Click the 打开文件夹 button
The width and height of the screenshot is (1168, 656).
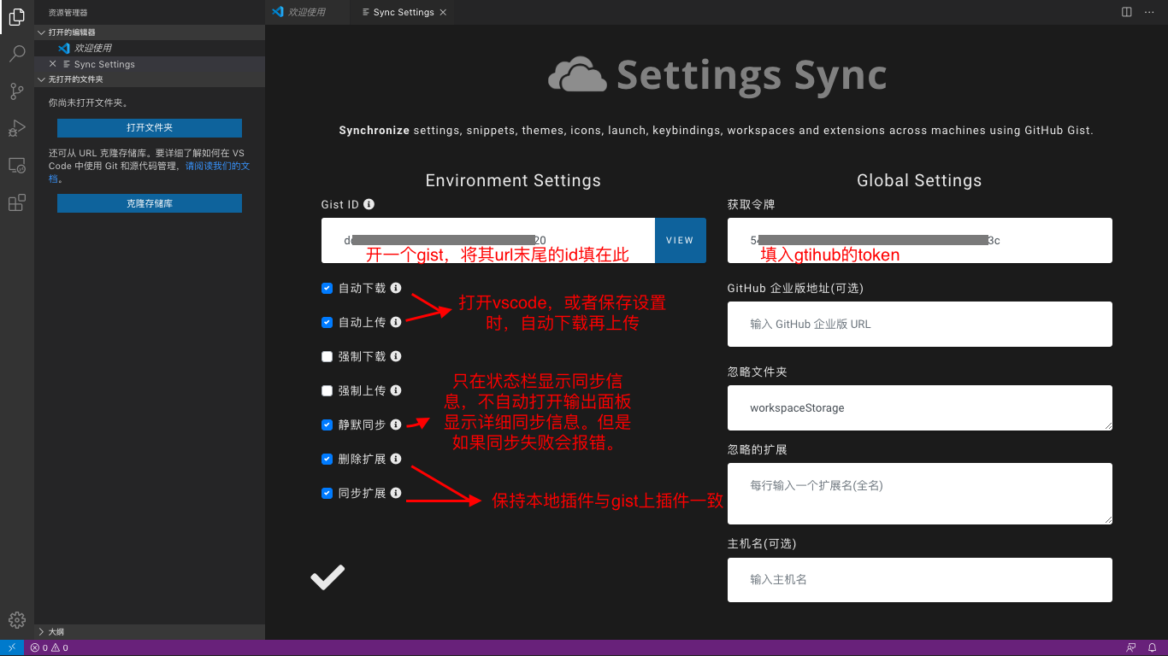(x=150, y=128)
